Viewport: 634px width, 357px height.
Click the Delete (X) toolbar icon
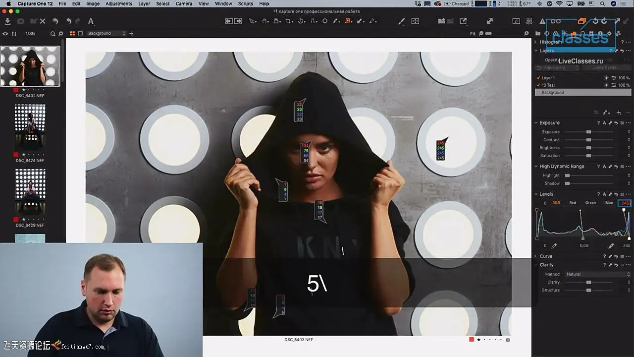click(43, 21)
